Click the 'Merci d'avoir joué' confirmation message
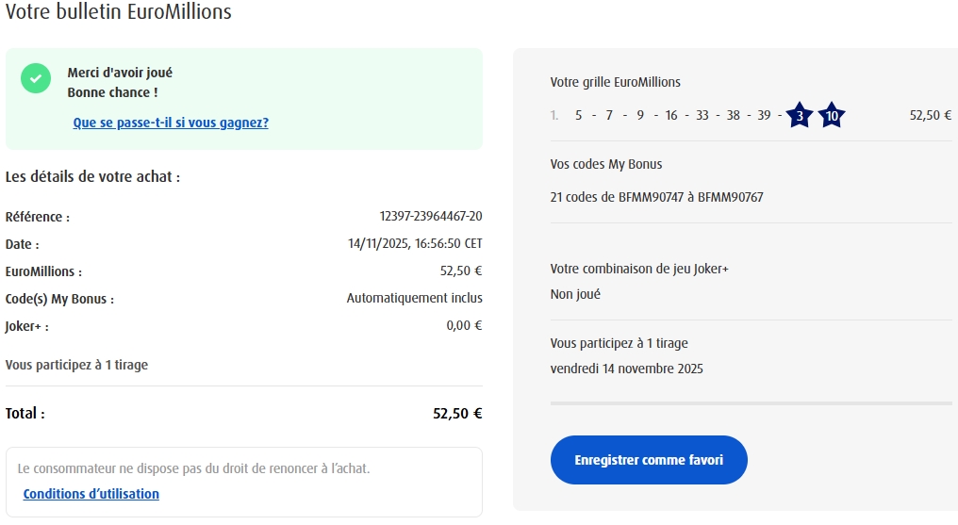958x525 pixels. pos(120,73)
